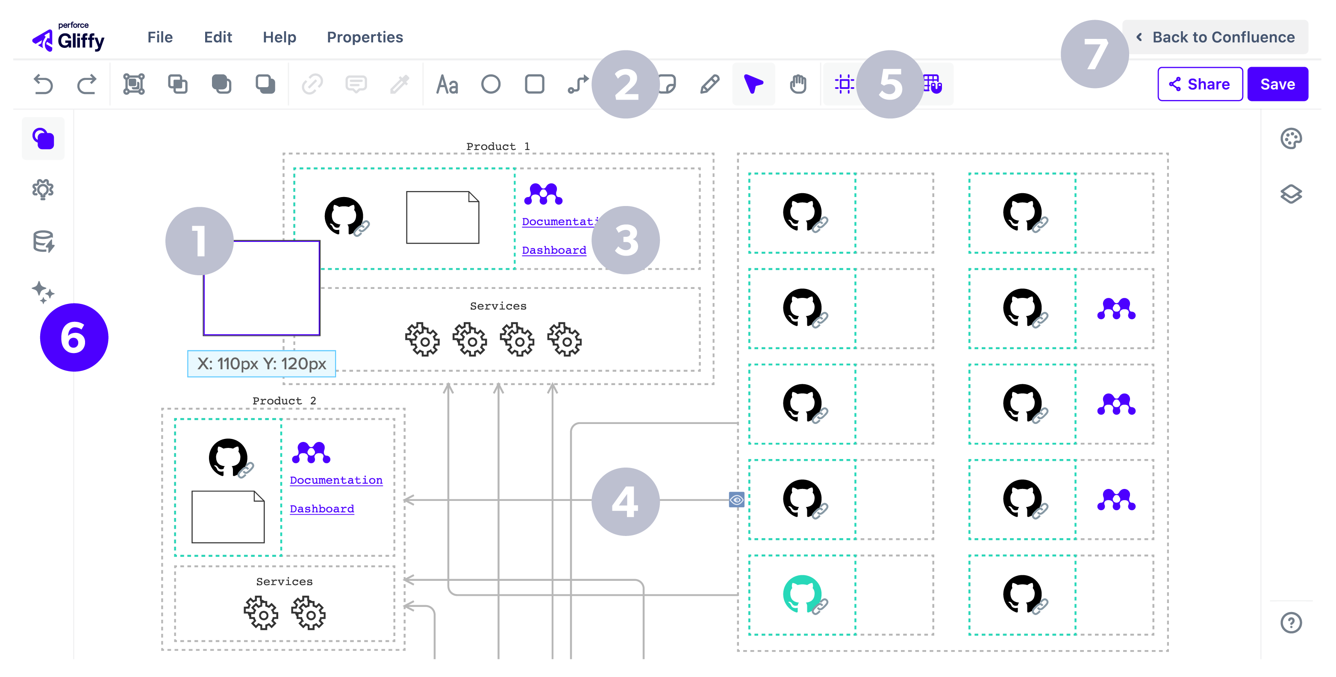Open the help question mark icon

coord(1291,623)
